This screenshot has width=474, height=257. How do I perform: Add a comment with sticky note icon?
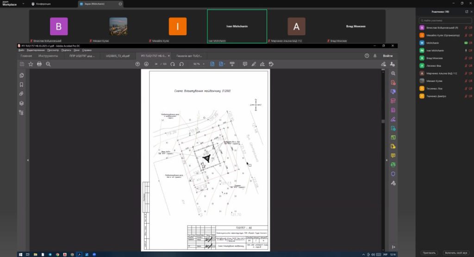[x=245, y=64]
